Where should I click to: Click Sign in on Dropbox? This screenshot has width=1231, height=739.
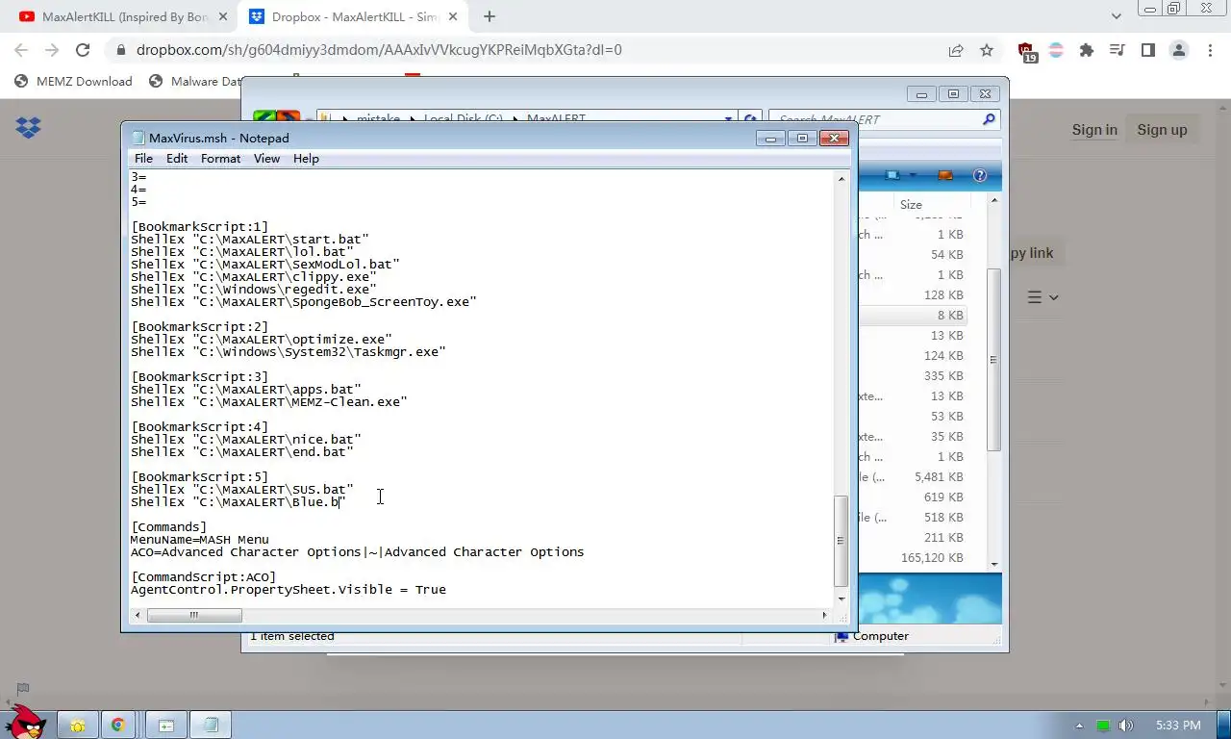[1094, 130]
